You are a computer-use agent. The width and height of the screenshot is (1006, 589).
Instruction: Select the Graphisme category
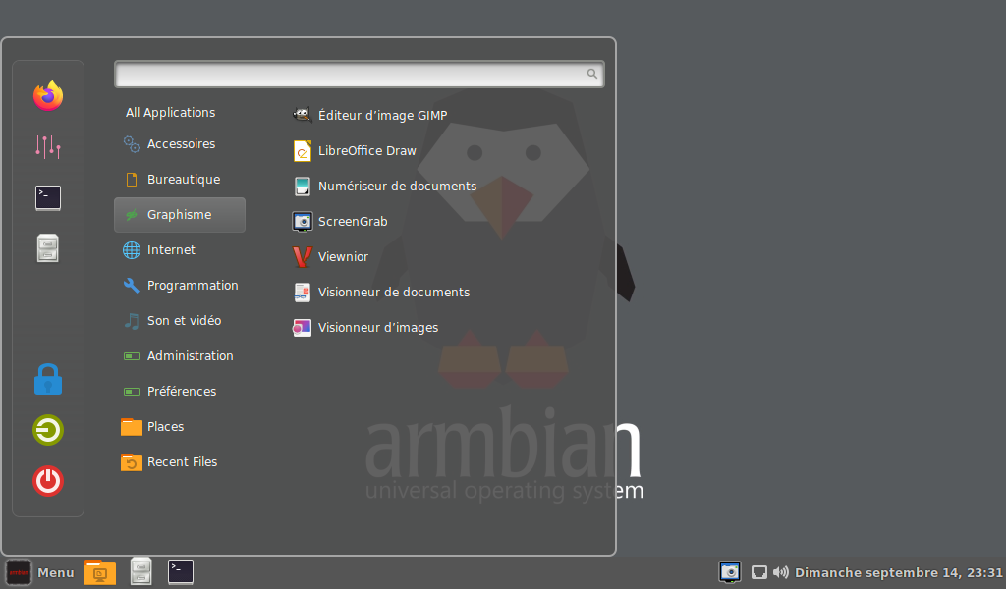click(180, 215)
